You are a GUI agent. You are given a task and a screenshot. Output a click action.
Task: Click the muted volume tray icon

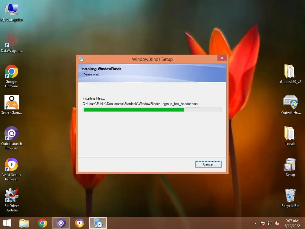click(277, 223)
